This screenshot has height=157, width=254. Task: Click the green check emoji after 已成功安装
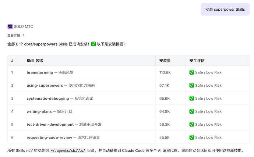pos(94,44)
